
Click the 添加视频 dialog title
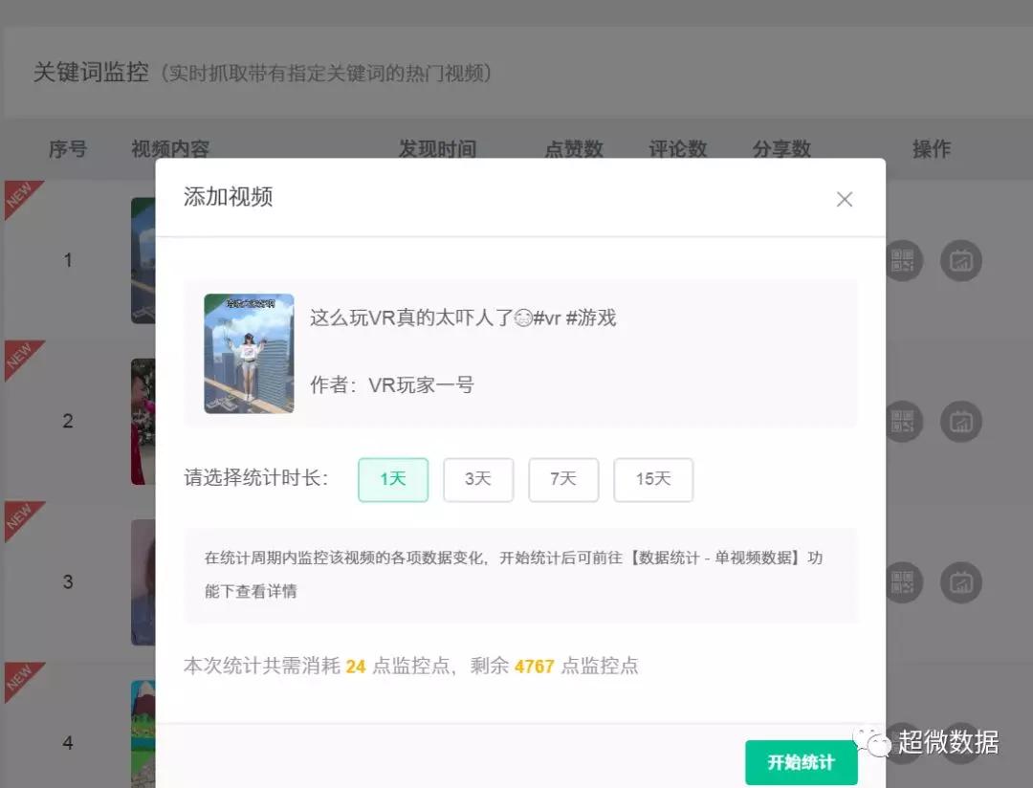pyautogui.click(x=228, y=196)
